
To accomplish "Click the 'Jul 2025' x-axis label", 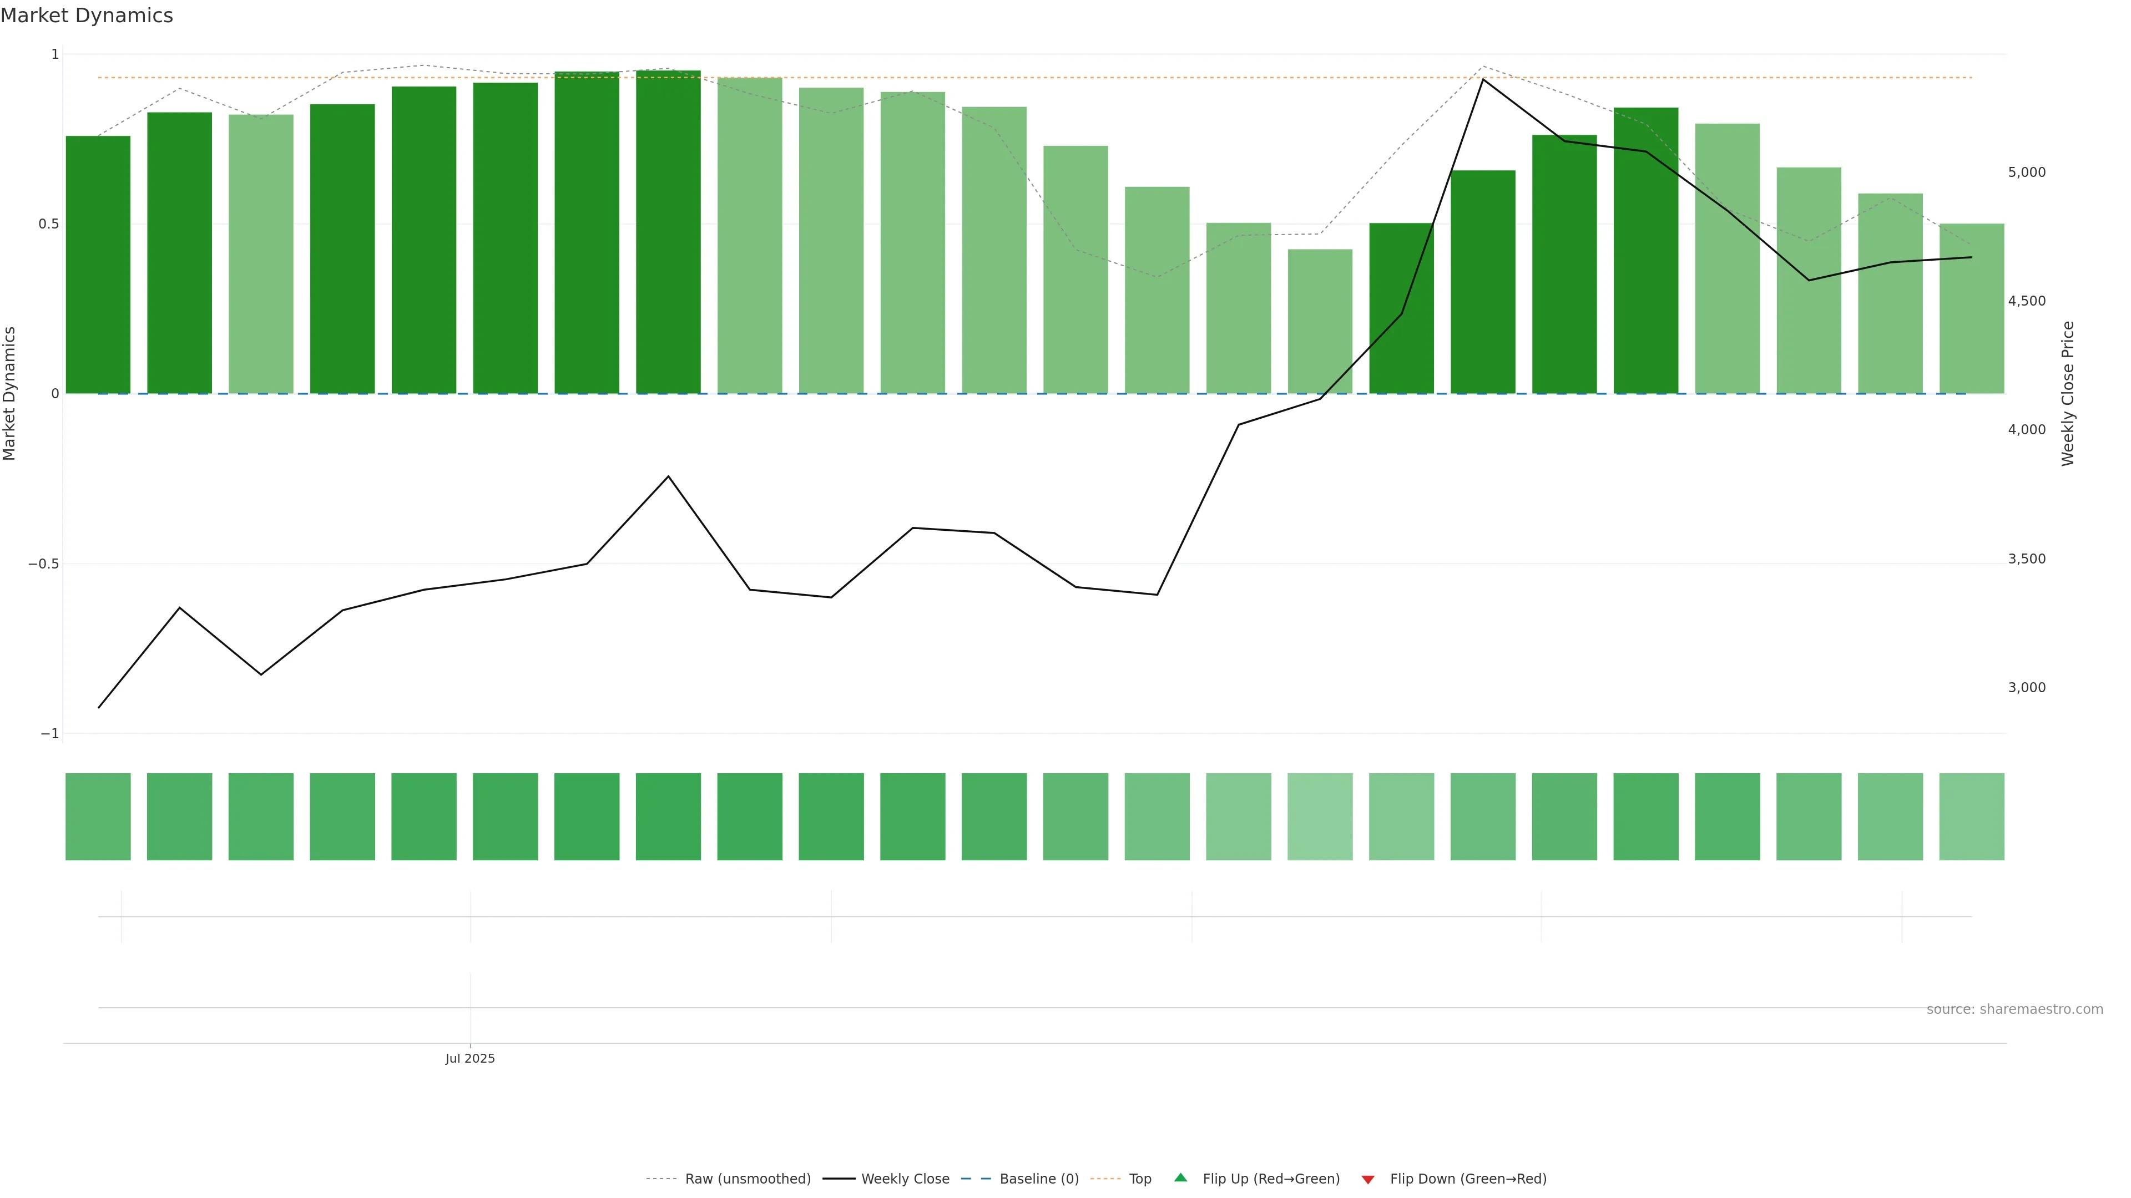I will (470, 1058).
